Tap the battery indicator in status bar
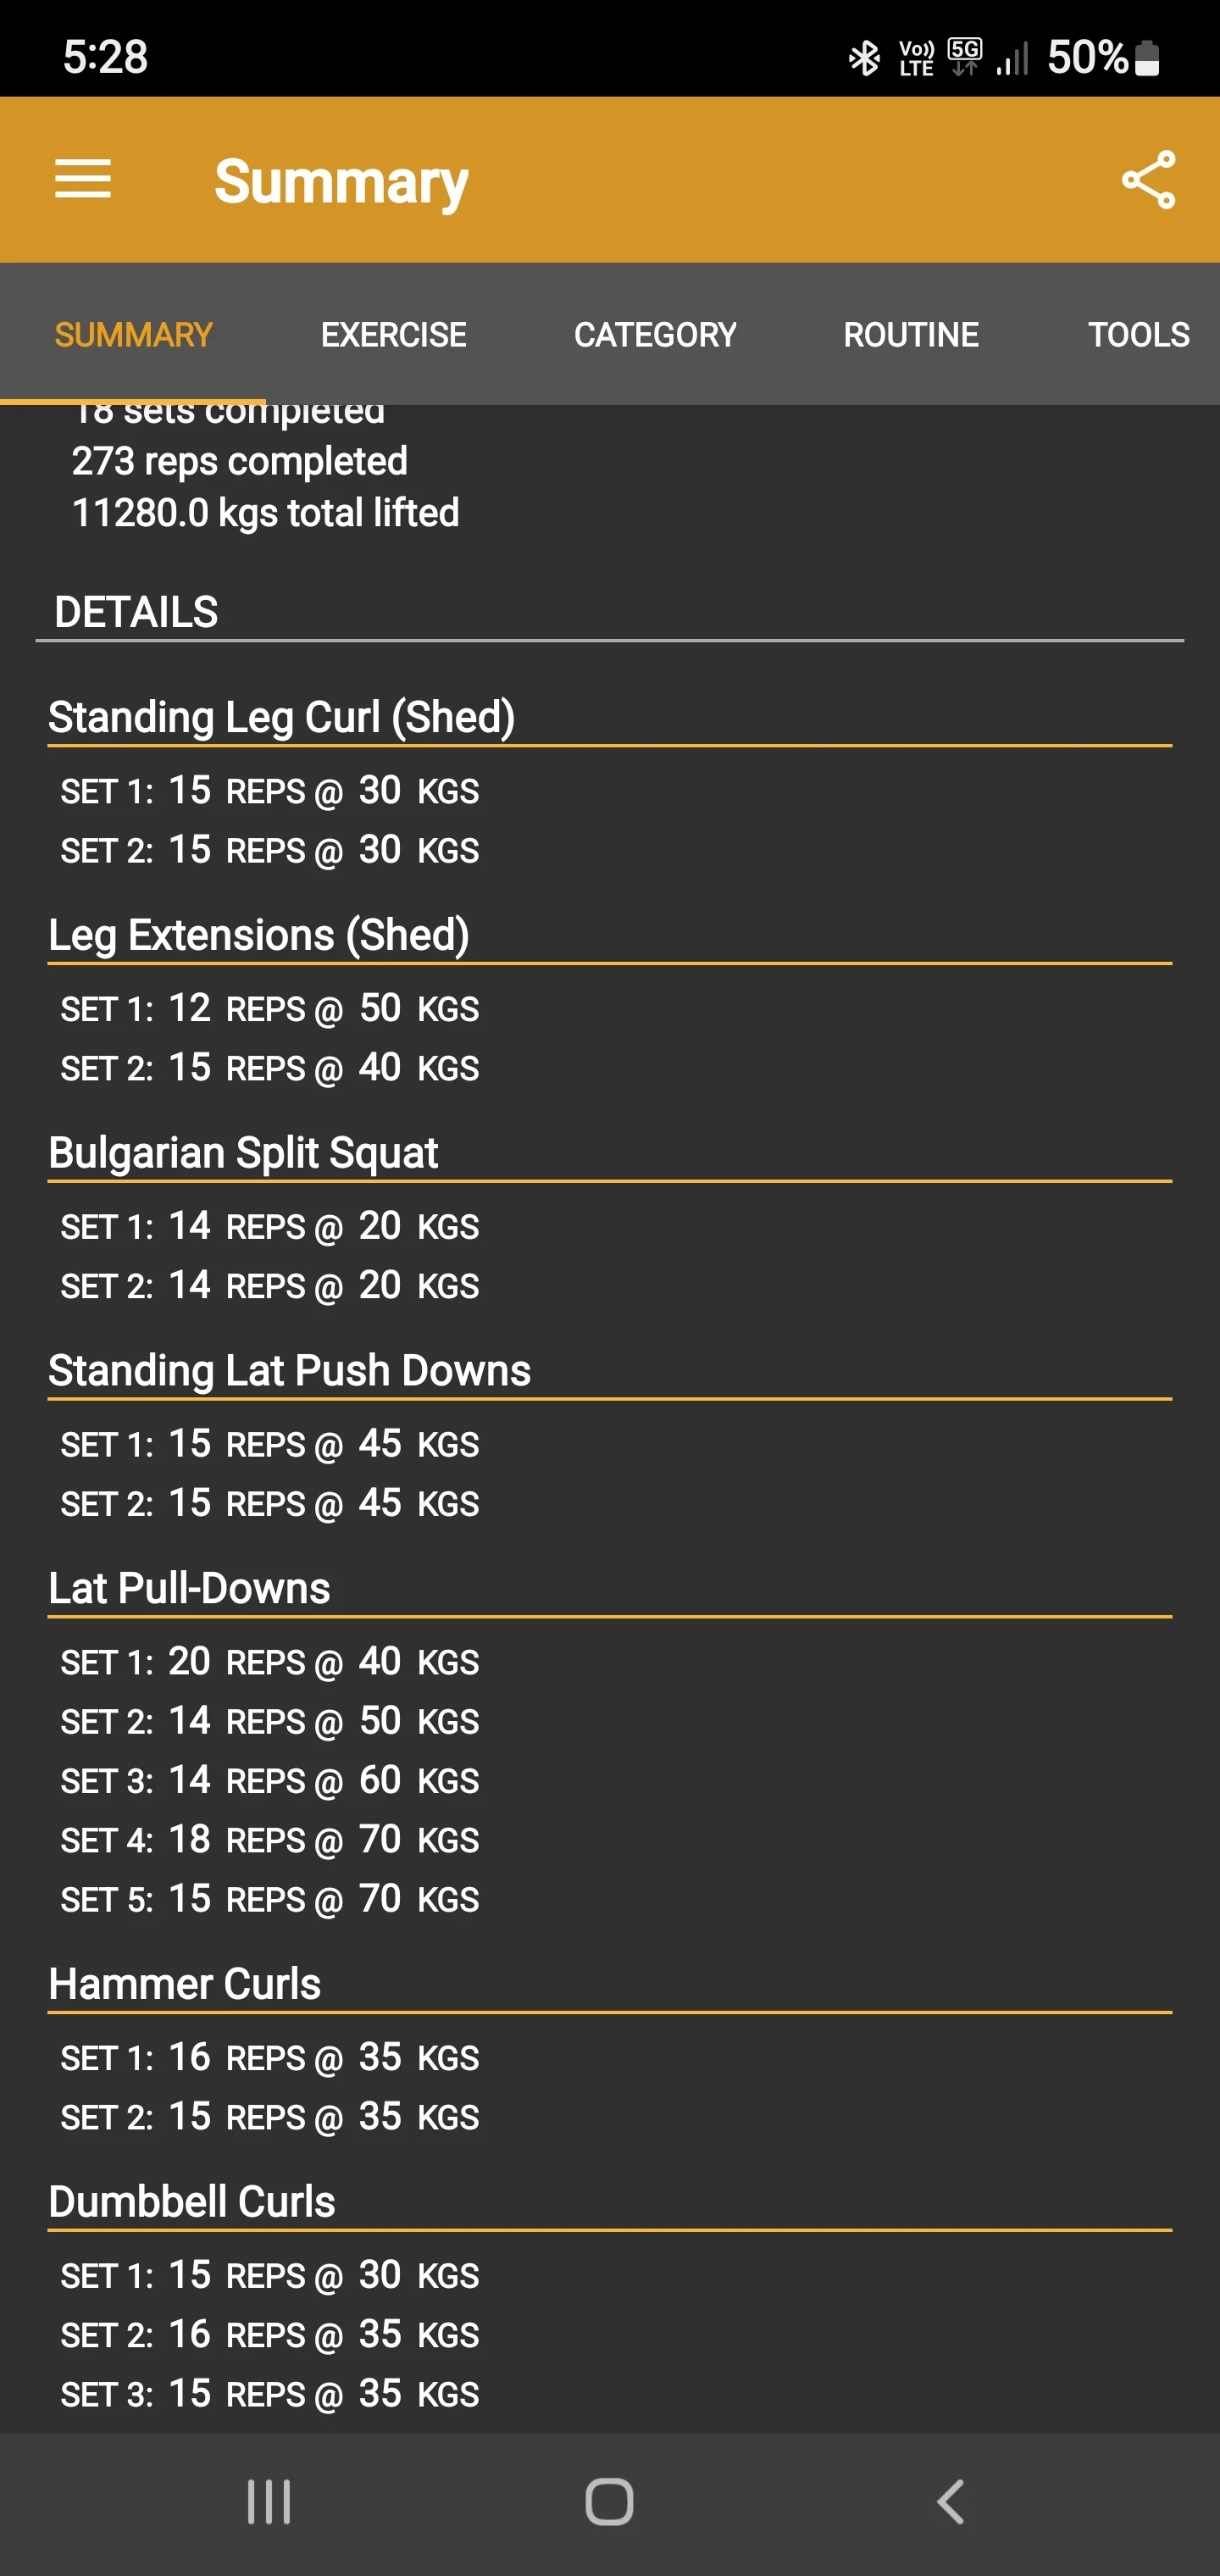Image resolution: width=1220 pixels, height=2576 pixels. (1148, 57)
